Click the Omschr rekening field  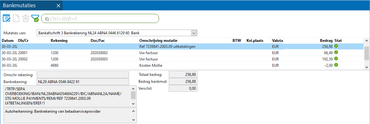pos(83,75)
